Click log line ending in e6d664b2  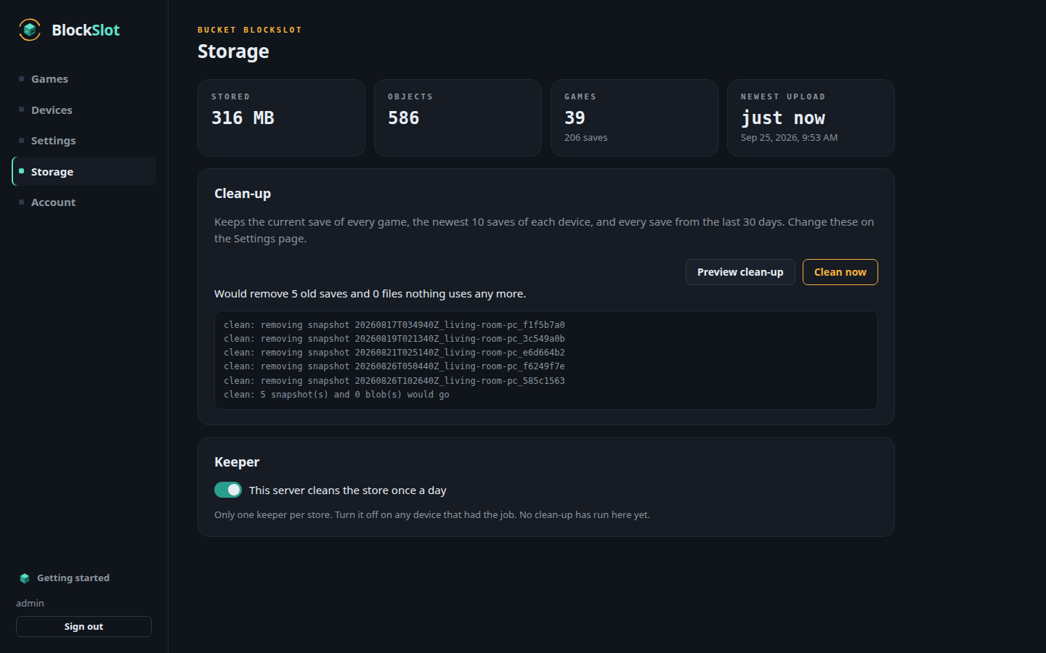tap(394, 353)
